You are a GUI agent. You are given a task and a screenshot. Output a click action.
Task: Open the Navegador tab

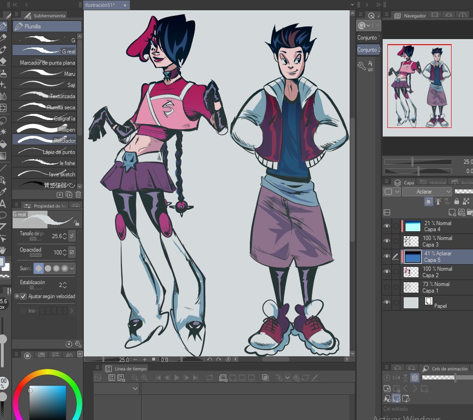[410, 15]
